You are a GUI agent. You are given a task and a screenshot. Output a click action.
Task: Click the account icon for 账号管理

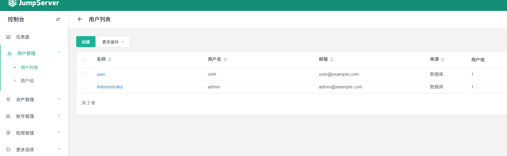(9, 116)
